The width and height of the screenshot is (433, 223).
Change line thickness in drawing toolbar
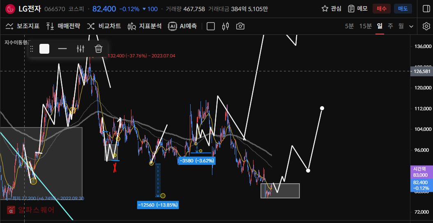62,49
